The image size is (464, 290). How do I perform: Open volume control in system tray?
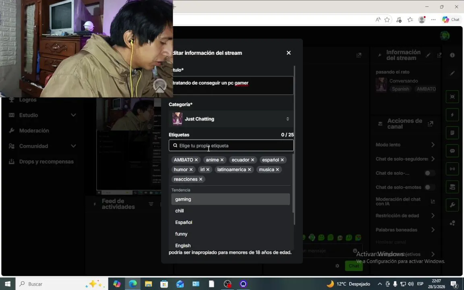pos(410,284)
